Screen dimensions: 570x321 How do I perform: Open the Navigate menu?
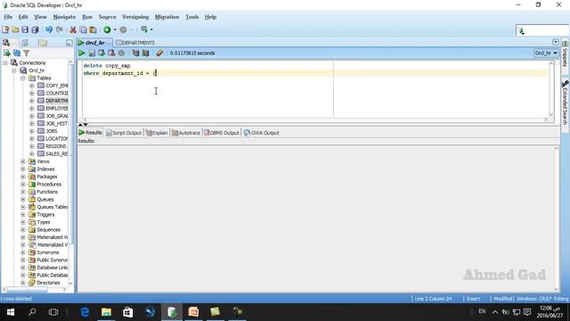click(64, 17)
